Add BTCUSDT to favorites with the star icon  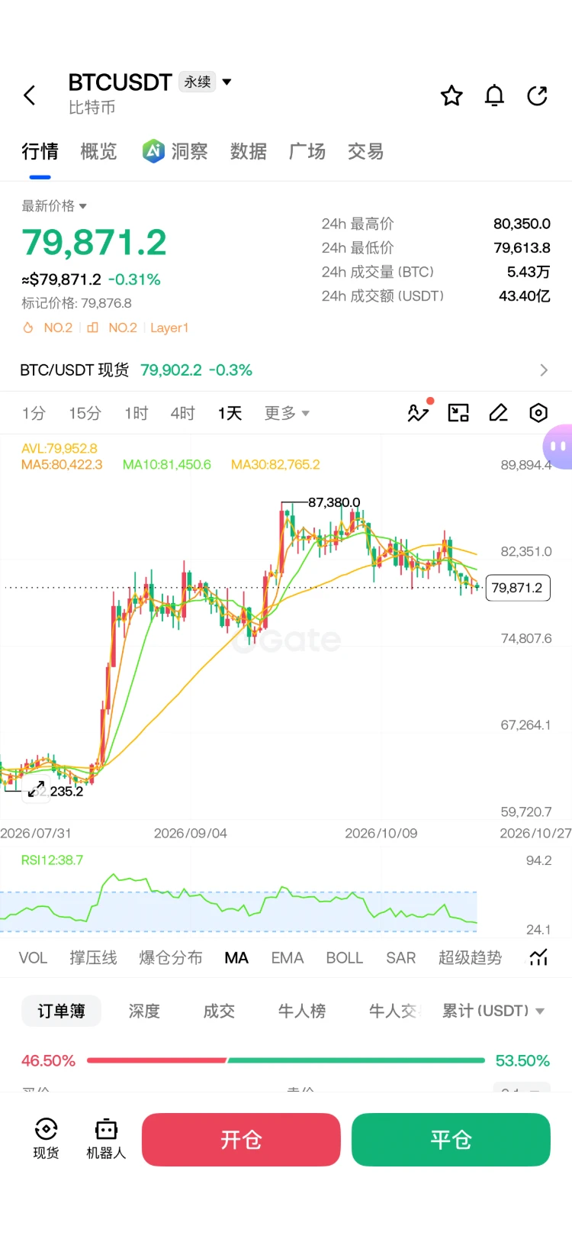[x=451, y=95]
